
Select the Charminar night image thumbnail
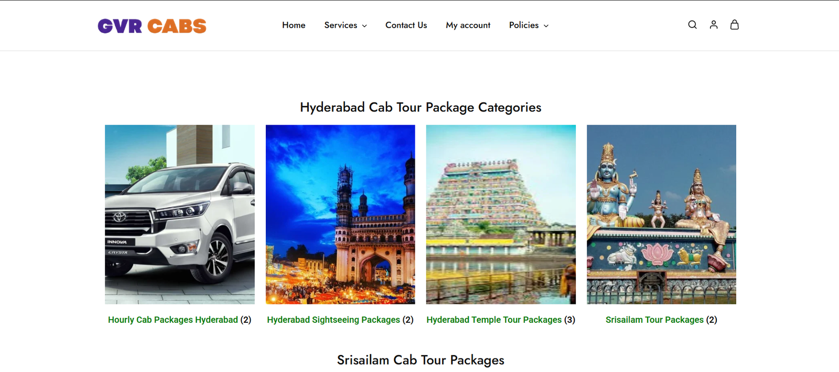pyautogui.click(x=340, y=214)
